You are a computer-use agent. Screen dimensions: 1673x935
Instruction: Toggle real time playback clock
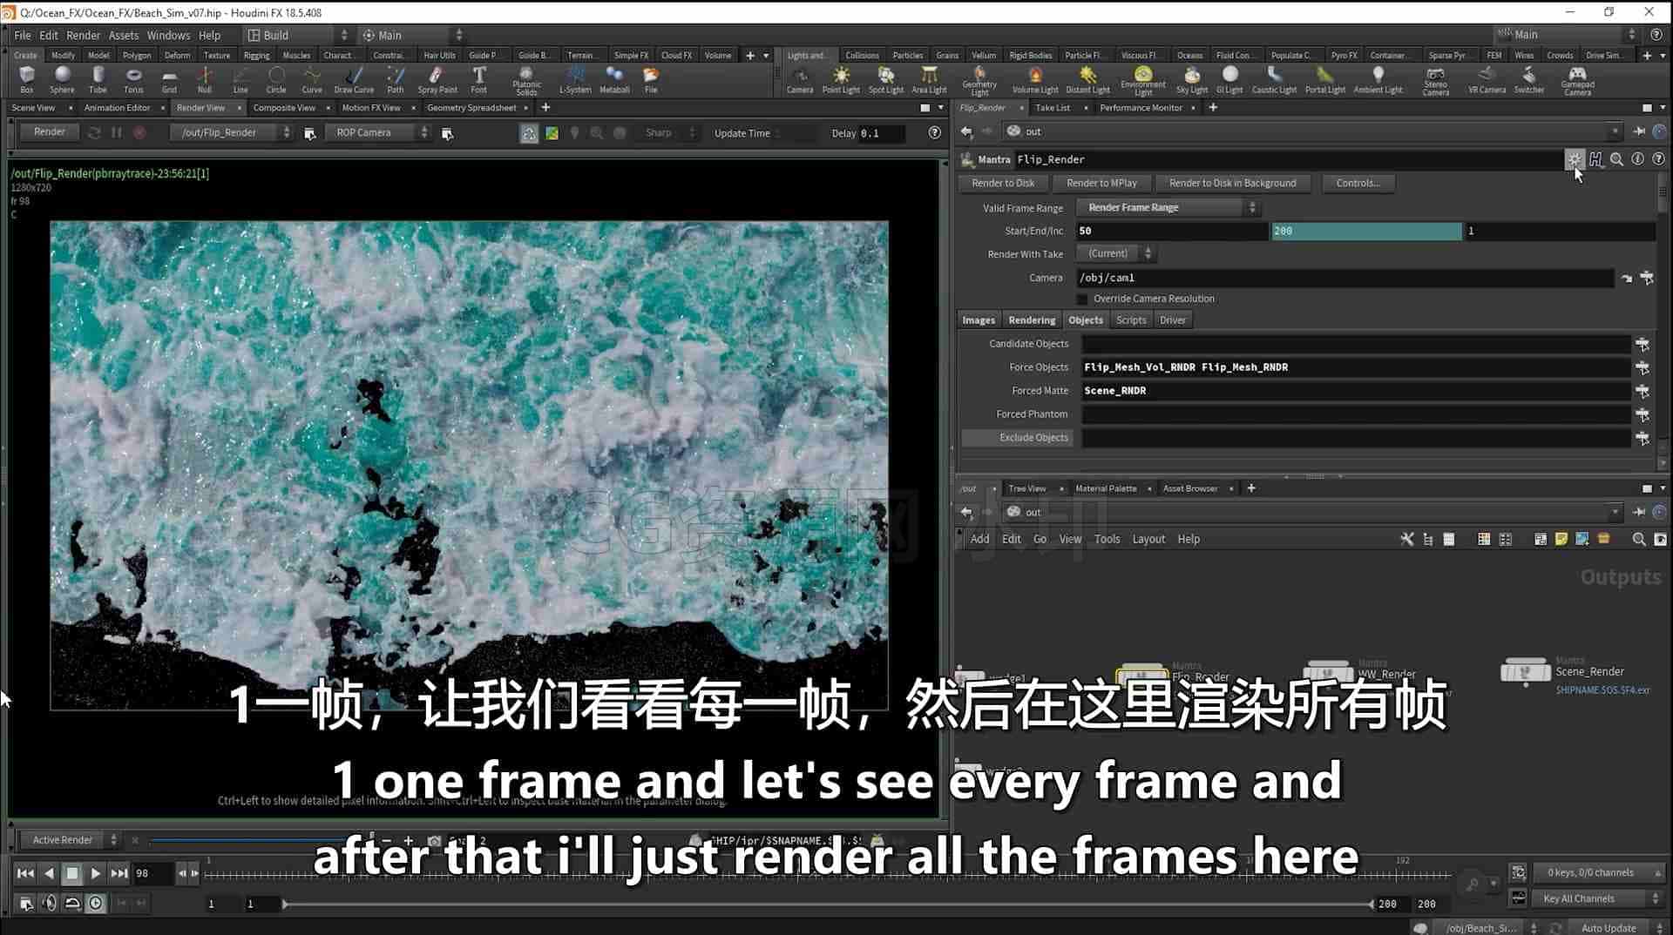click(x=96, y=904)
